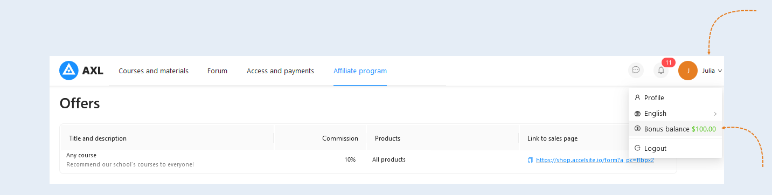Open the chat messages icon

pos(636,70)
